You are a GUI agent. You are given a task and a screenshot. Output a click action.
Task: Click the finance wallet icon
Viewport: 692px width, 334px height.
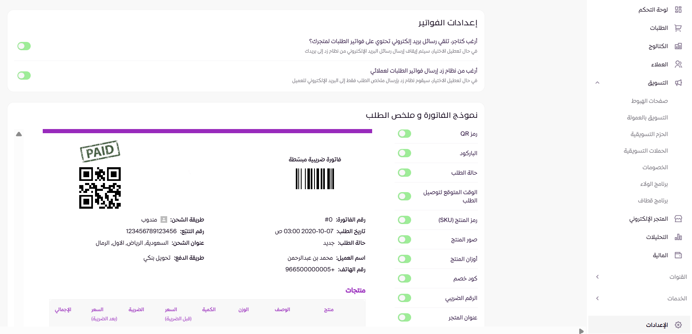pyautogui.click(x=678, y=255)
